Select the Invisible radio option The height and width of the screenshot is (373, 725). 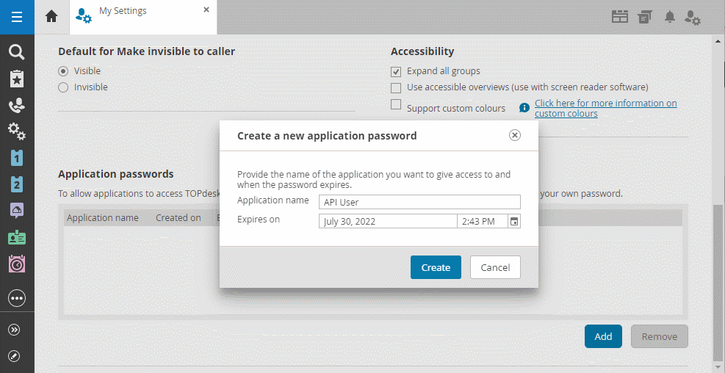coord(63,87)
